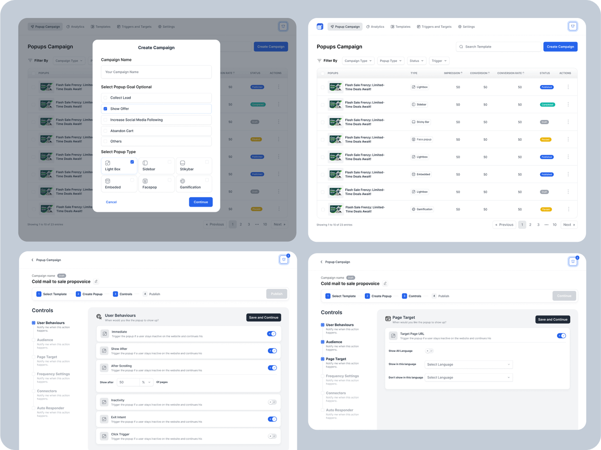Open actions menu for the Completed Sidebar campaign row
The height and width of the screenshot is (450, 601).
tap(568, 104)
